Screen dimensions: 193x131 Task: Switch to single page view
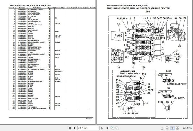(x=162, y=128)
